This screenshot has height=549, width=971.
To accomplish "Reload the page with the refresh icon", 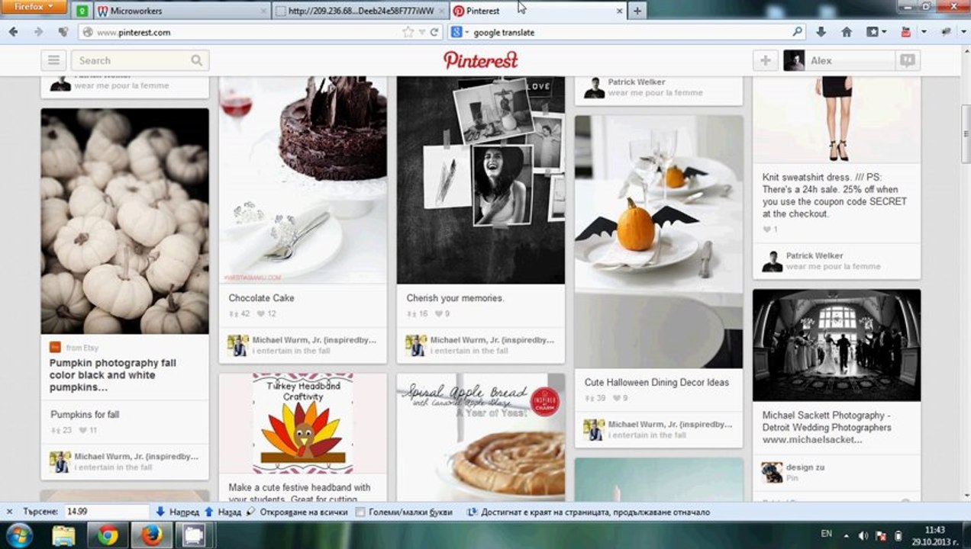I will click(434, 32).
